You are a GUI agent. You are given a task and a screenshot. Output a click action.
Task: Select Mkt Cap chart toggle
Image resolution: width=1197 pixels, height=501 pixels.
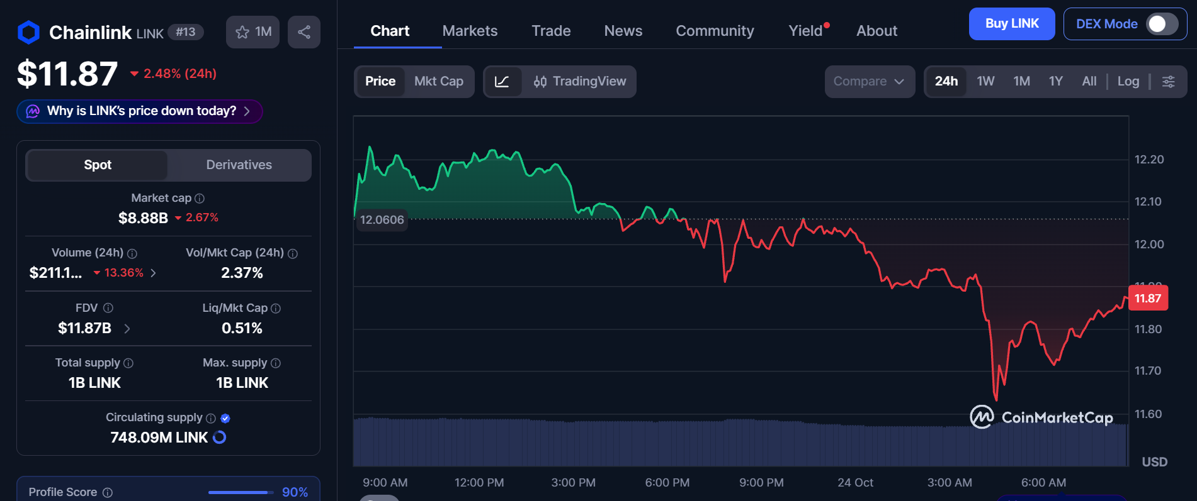tap(439, 82)
